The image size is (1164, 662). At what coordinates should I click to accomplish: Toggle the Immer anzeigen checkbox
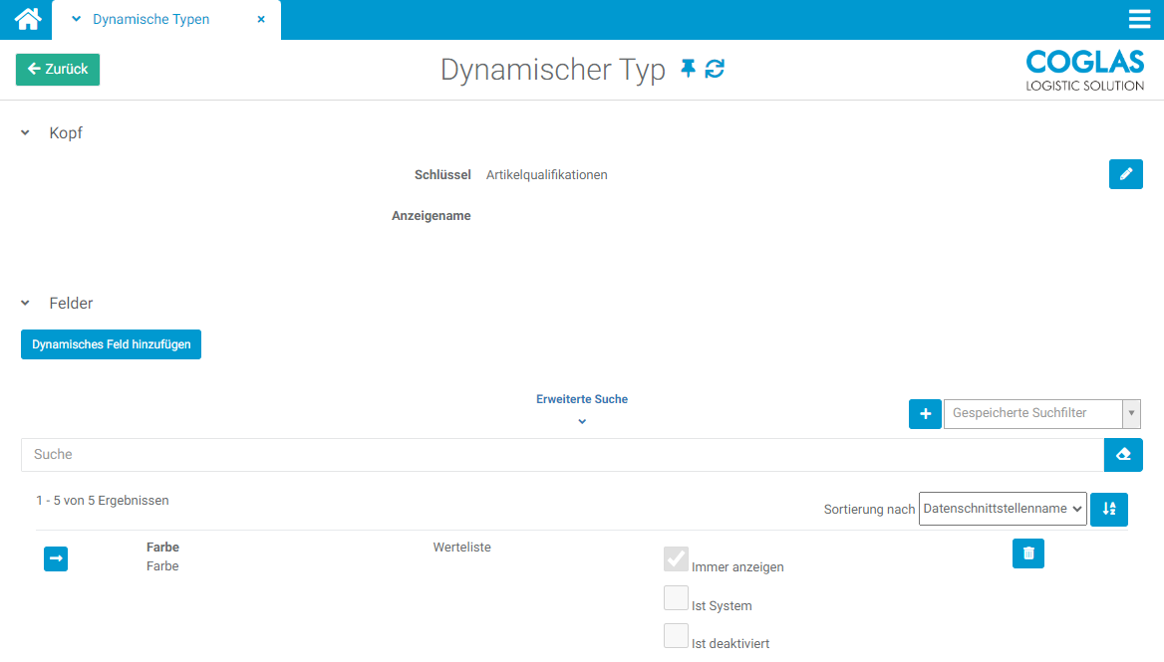[x=677, y=559]
